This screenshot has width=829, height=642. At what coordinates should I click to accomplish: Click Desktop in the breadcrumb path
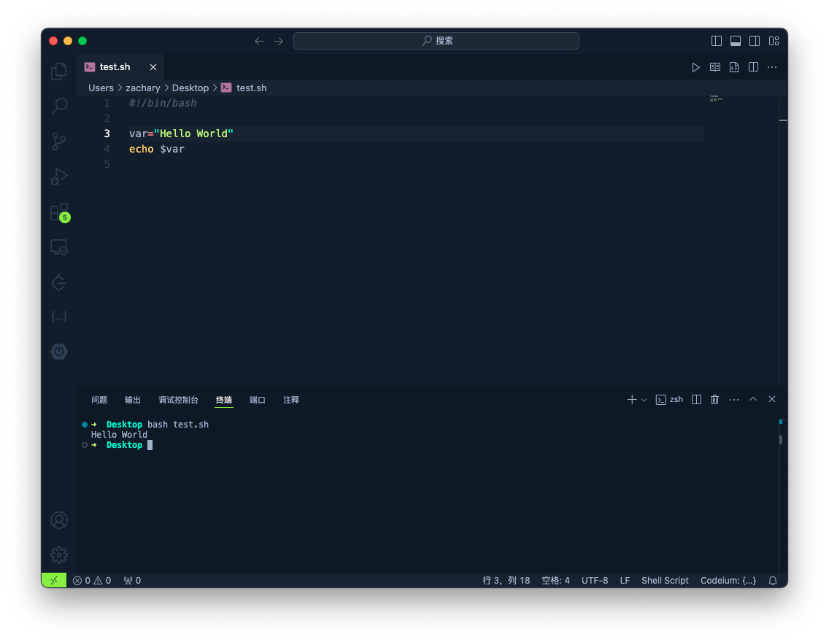click(190, 88)
